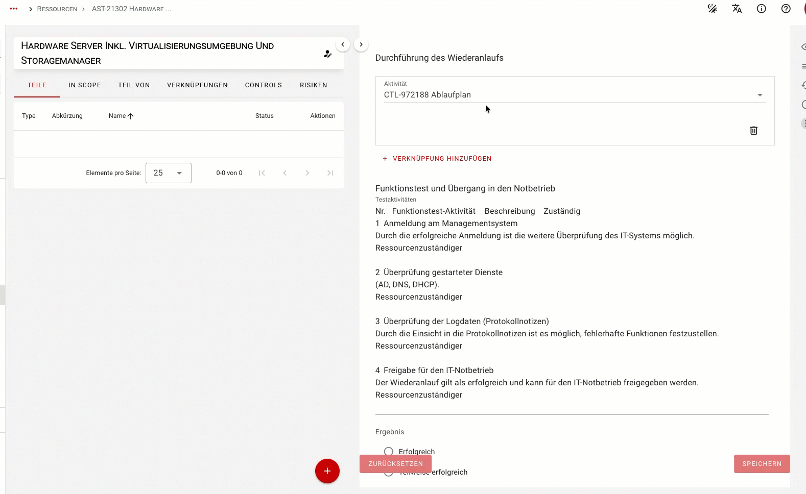Switch to the Teil von tab
The width and height of the screenshot is (806, 494).
pyautogui.click(x=134, y=85)
